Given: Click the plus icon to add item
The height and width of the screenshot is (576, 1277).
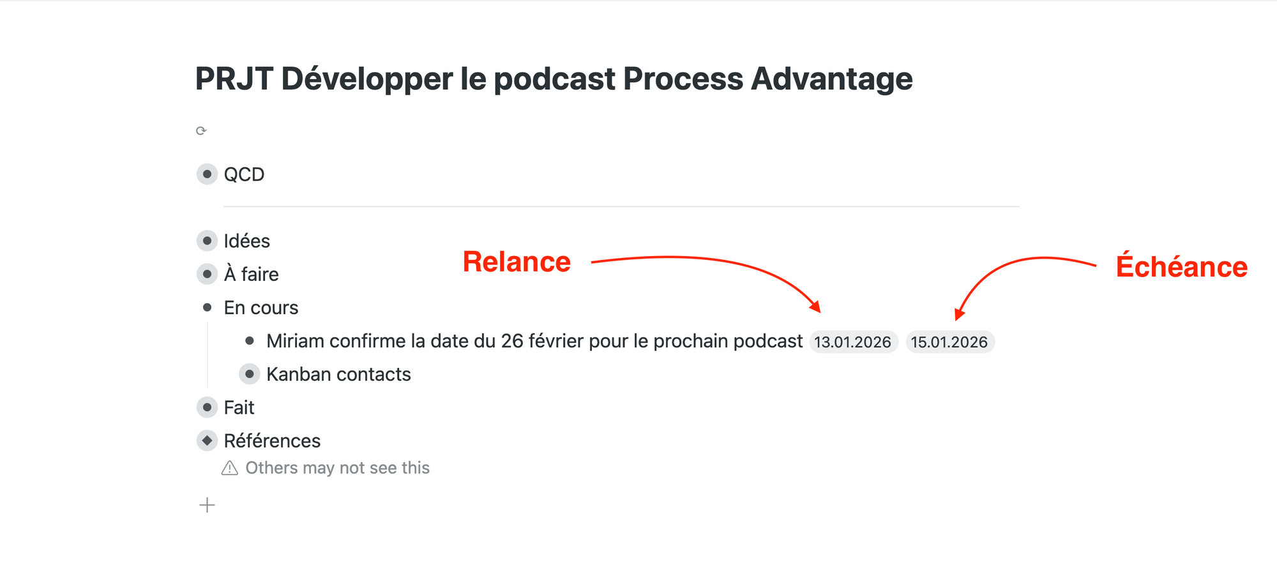Looking at the screenshot, I should [x=207, y=505].
